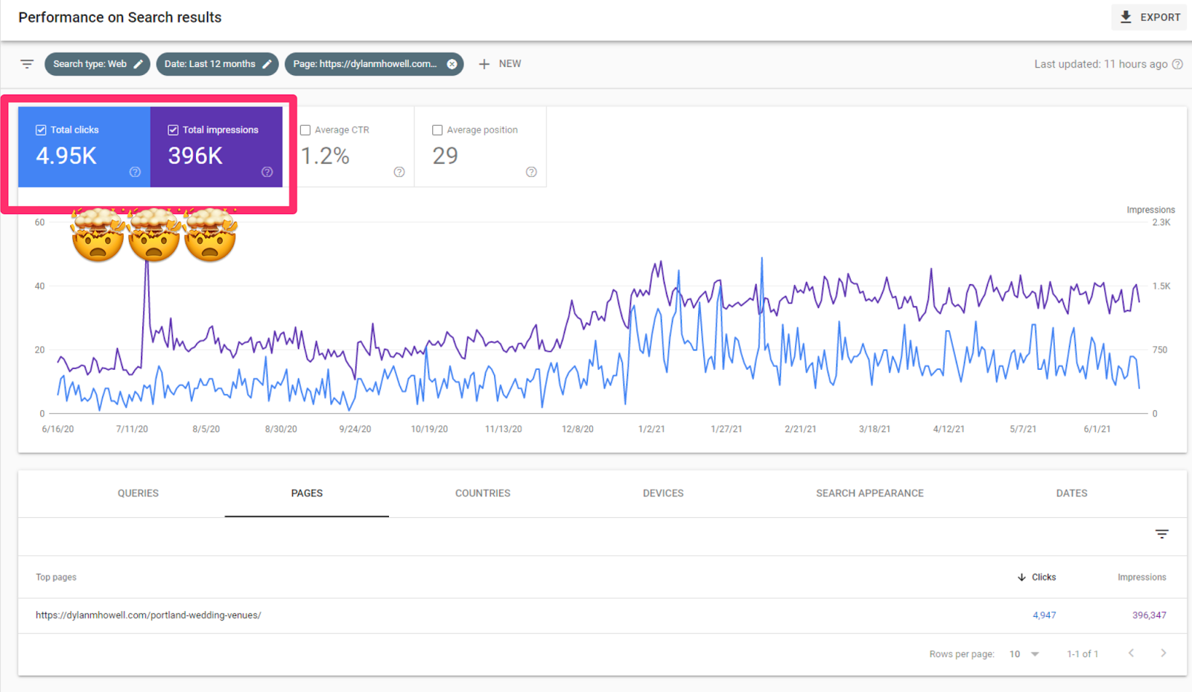Click the filter list icon beside the chips

pos(27,64)
